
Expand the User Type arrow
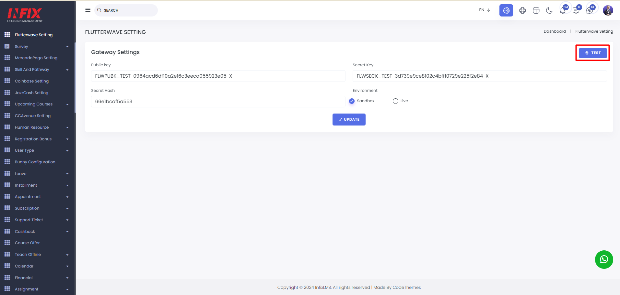(67, 150)
